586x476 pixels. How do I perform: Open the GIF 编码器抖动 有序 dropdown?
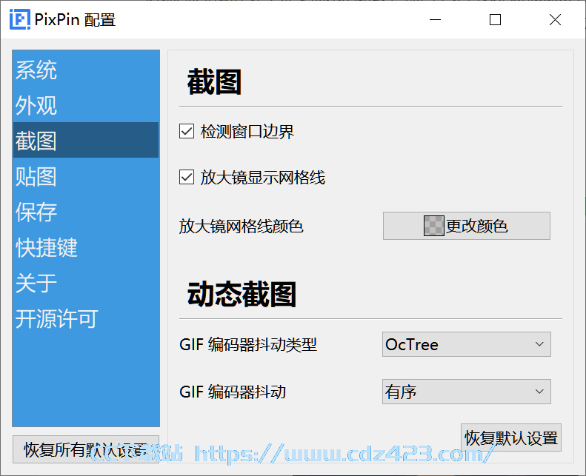tap(467, 392)
